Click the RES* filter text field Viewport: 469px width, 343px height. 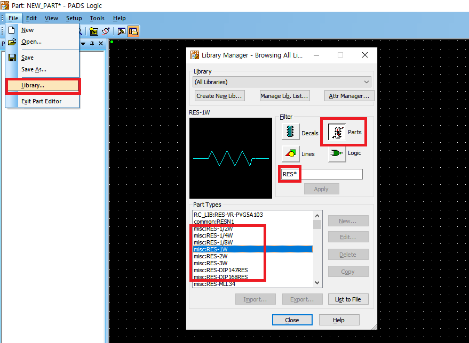click(x=322, y=174)
